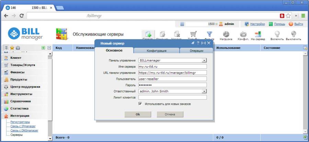Click the Выключить dim bulb icon

click(x=294, y=34)
